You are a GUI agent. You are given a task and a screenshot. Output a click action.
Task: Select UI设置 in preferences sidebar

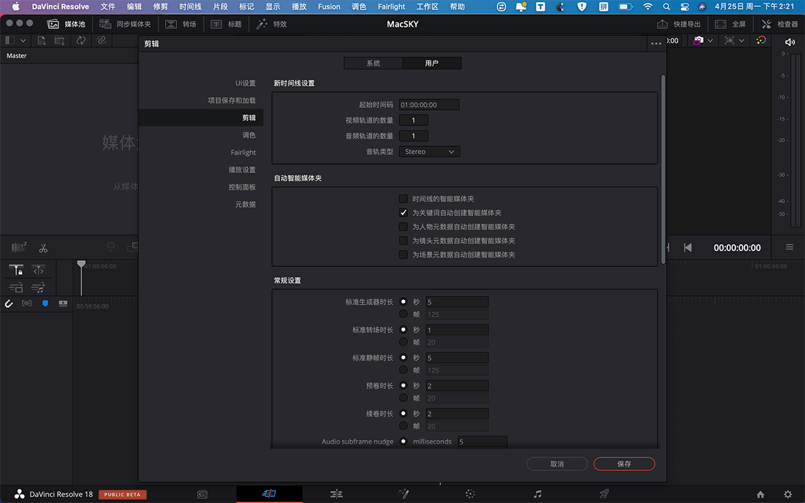[x=245, y=83]
